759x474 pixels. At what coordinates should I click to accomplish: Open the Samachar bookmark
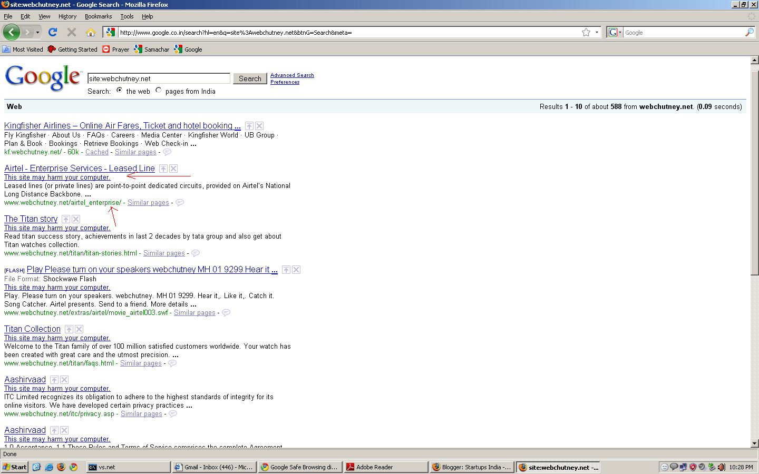152,50
